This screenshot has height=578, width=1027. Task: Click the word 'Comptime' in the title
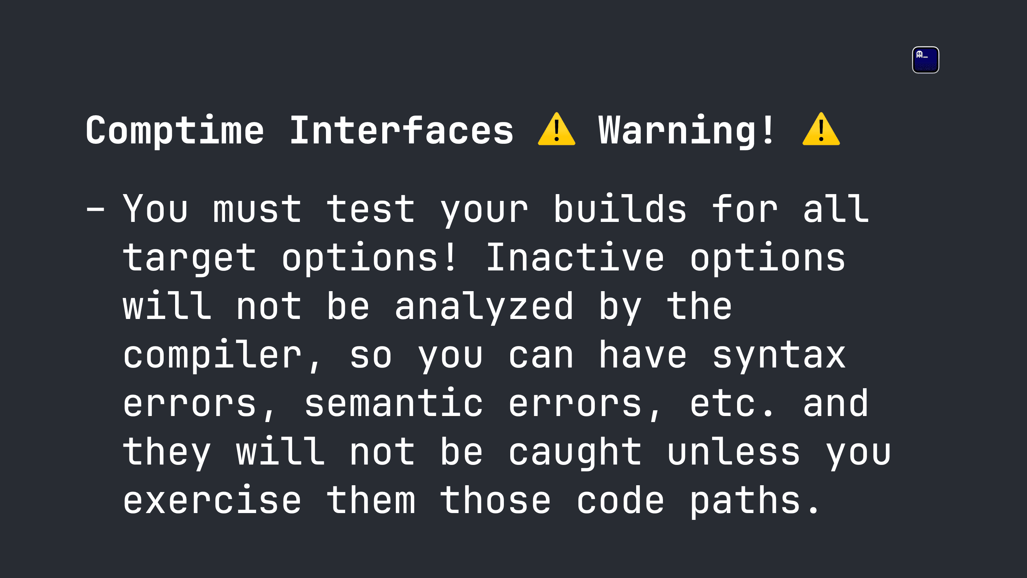click(x=175, y=130)
